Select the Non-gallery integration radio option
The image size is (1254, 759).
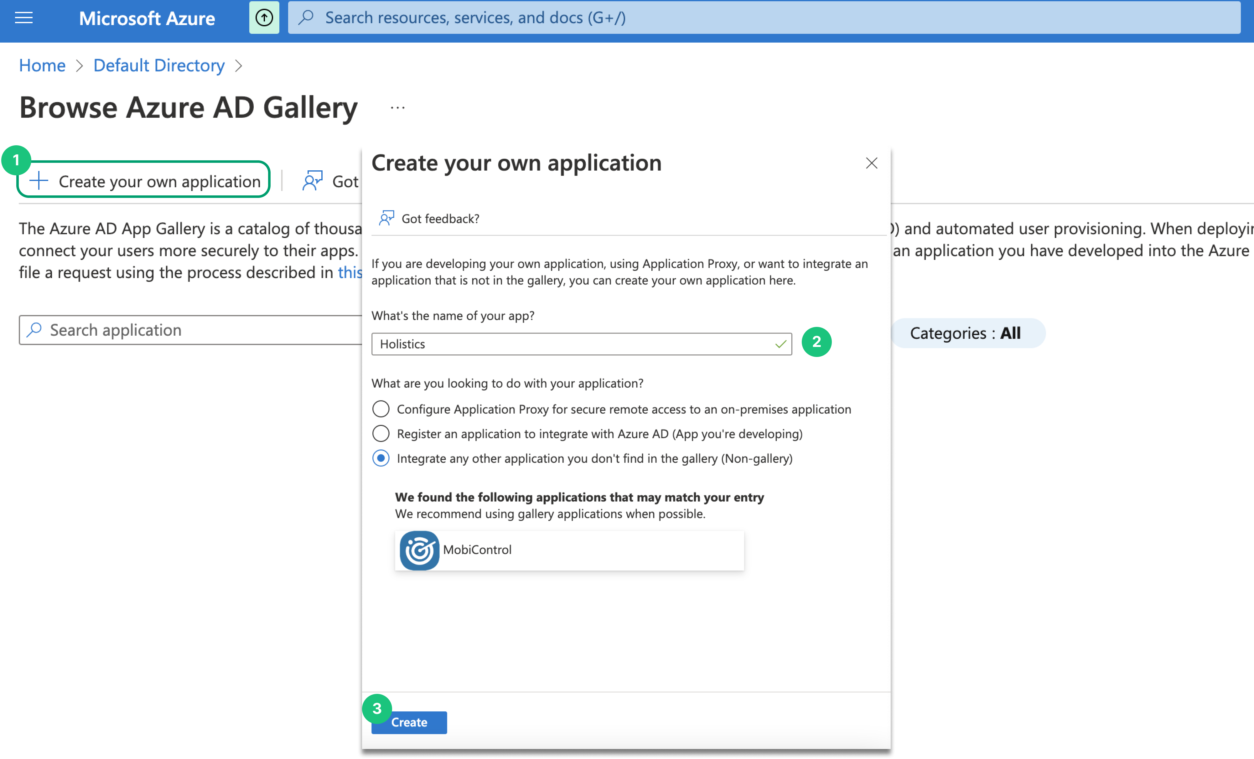[381, 458]
